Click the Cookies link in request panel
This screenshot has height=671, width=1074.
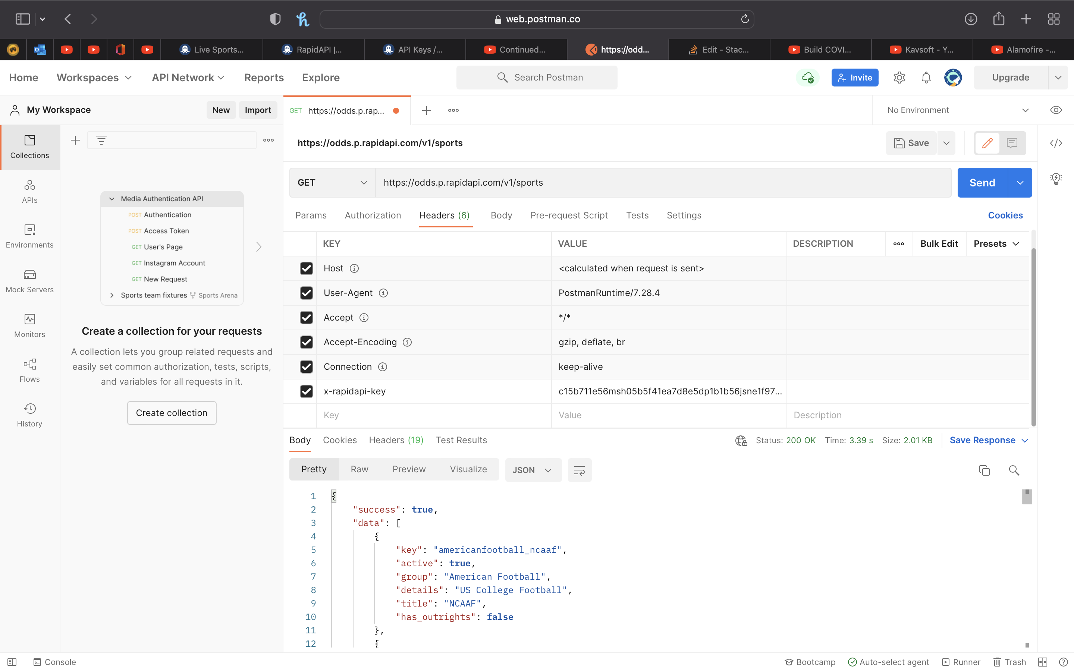coord(1005,215)
